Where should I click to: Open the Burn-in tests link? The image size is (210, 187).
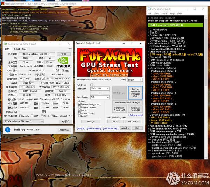pos(94,128)
